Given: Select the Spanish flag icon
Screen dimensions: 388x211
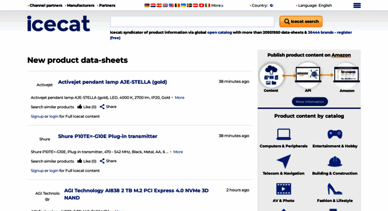Looking at the screenshot, I should (159, 5).
